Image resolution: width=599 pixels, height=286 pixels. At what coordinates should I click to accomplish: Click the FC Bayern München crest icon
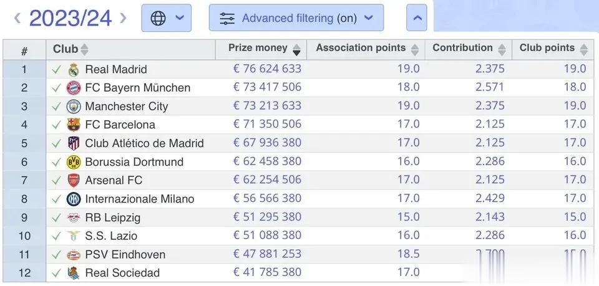(74, 88)
